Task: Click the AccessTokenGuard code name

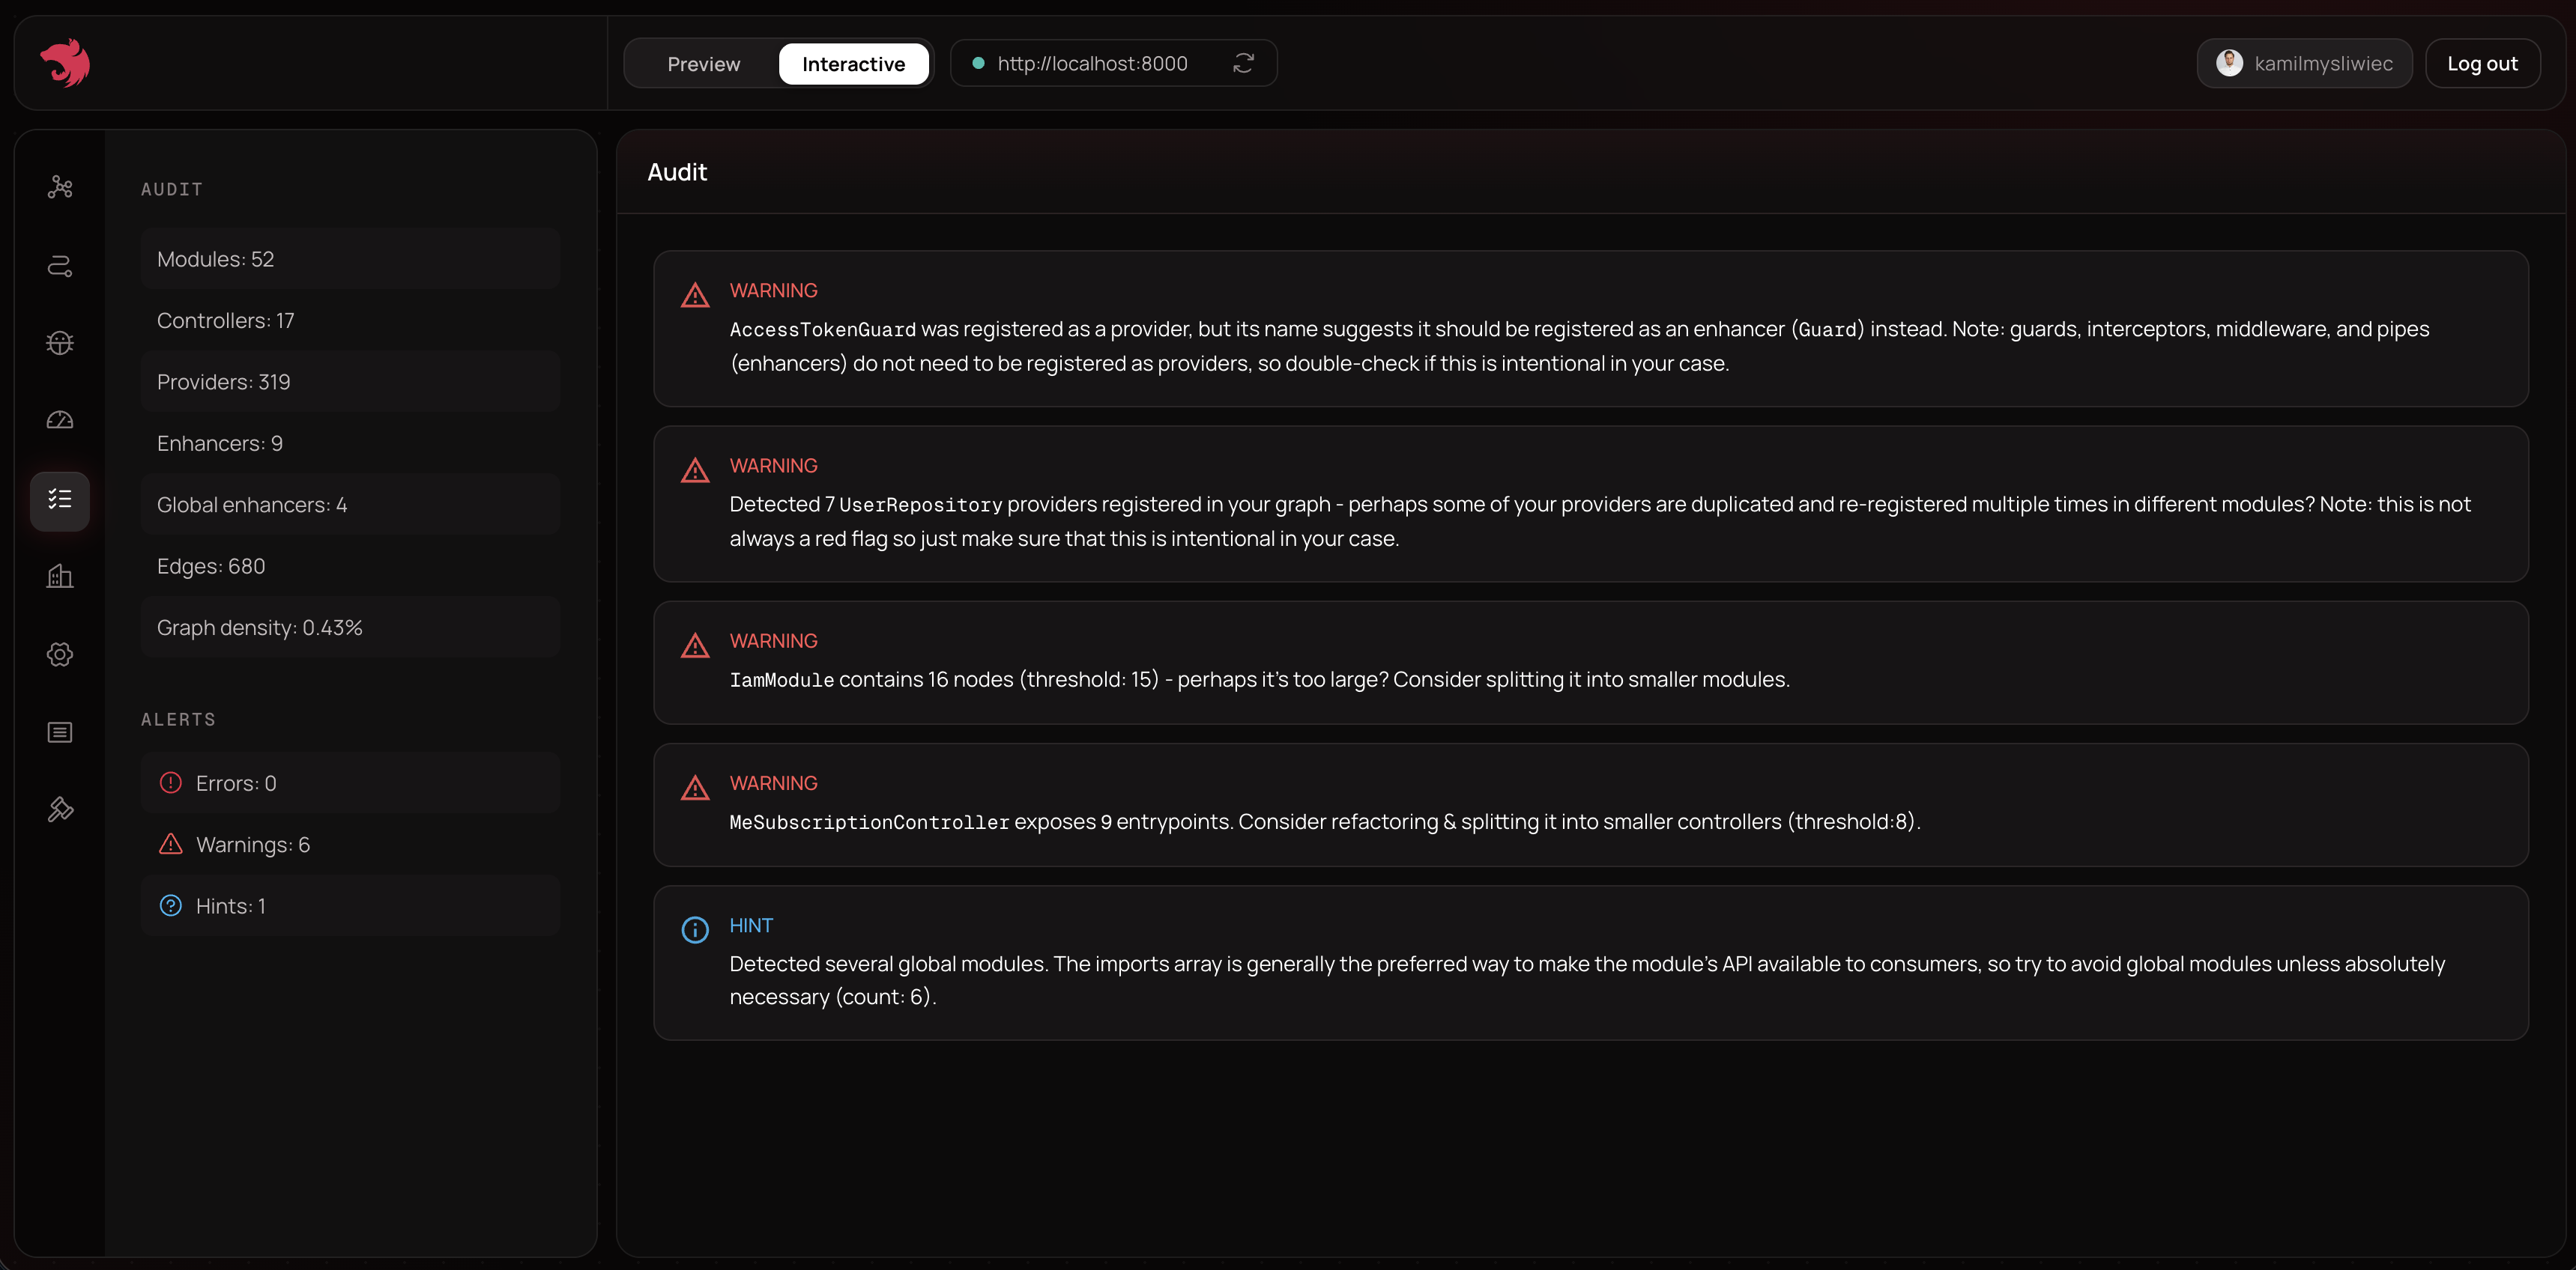Action: coord(822,329)
